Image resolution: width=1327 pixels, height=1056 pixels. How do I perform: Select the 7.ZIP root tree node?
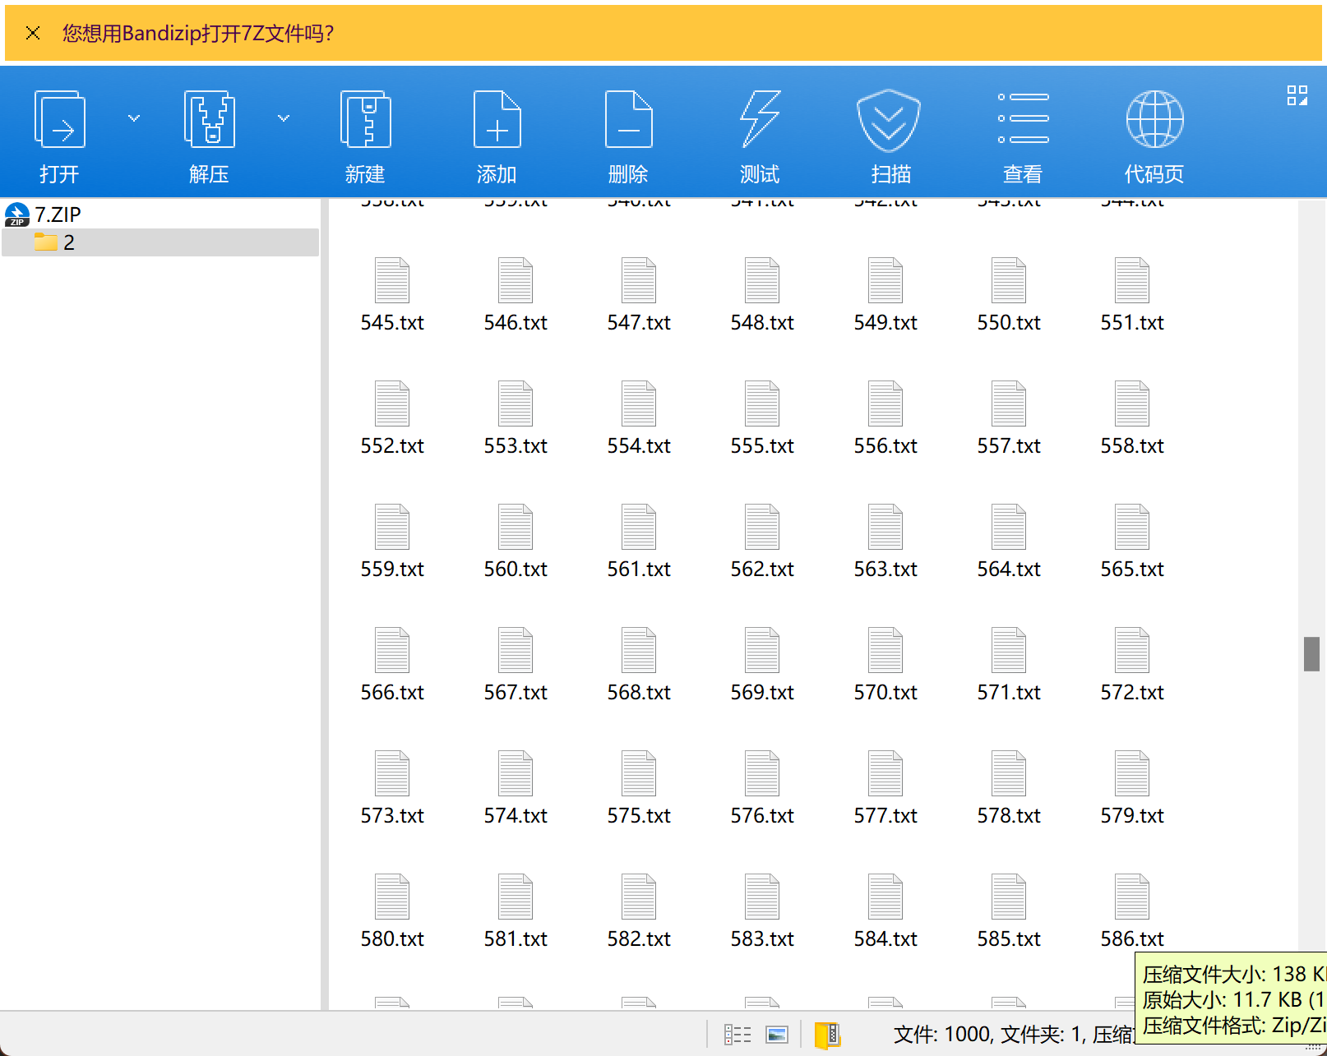pyautogui.click(x=43, y=214)
